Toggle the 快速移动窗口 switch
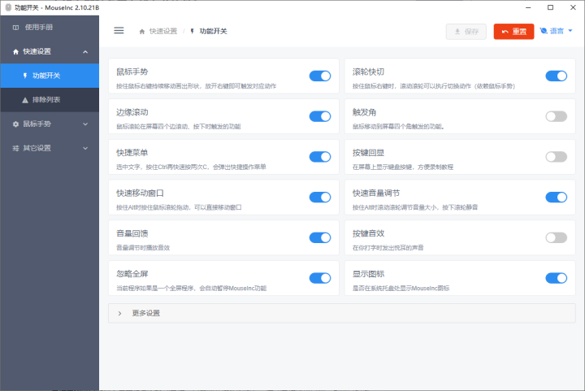585x391 pixels. (x=320, y=197)
